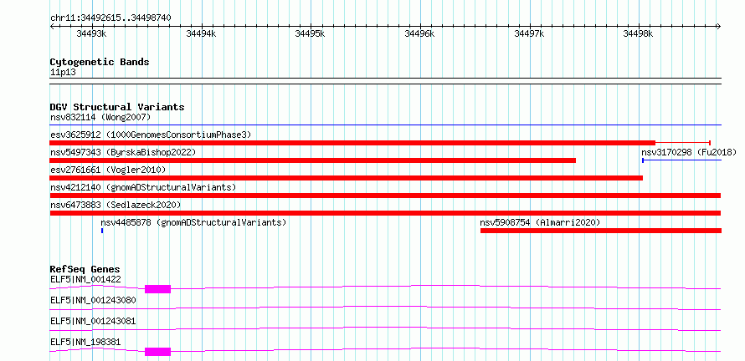Click the red nsv5497343 variant bar
The image size is (745, 361).
pyautogui.click(x=312, y=160)
